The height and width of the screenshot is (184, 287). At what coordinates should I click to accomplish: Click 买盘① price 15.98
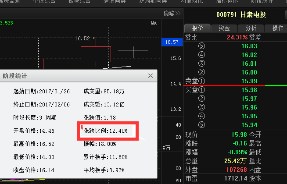(249, 90)
